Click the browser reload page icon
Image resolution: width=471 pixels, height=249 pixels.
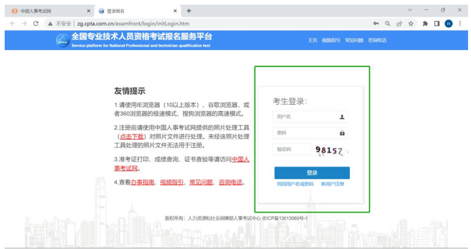tap(36, 23)
